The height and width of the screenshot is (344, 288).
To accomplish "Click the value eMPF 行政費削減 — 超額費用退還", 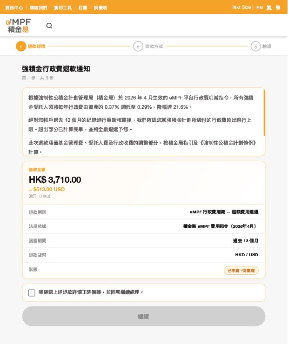I will click(x=224, y=212).
